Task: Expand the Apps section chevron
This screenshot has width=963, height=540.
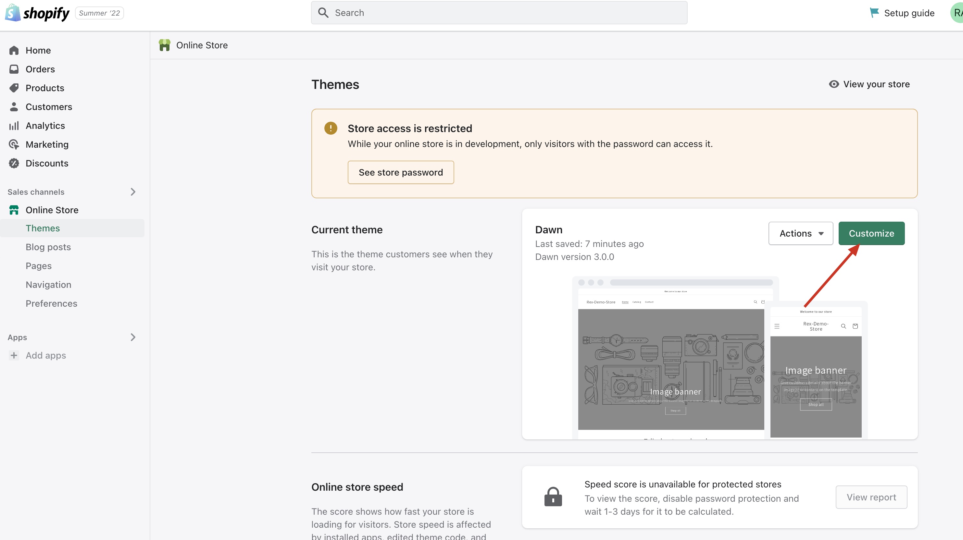Action: [x=133, y=337]
